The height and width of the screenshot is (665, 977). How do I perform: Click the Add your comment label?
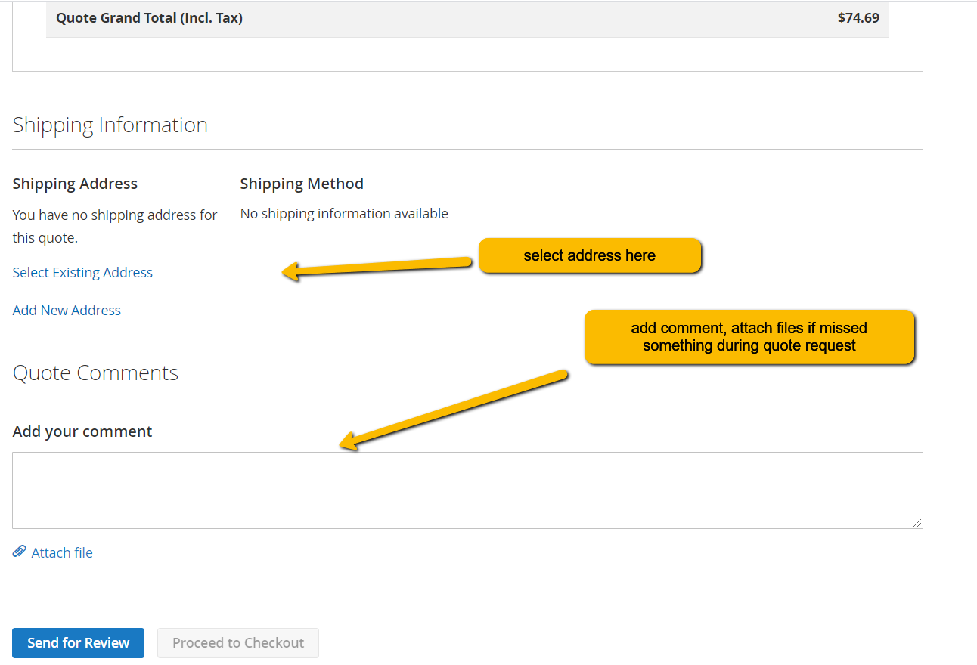(x=82, y=431)
